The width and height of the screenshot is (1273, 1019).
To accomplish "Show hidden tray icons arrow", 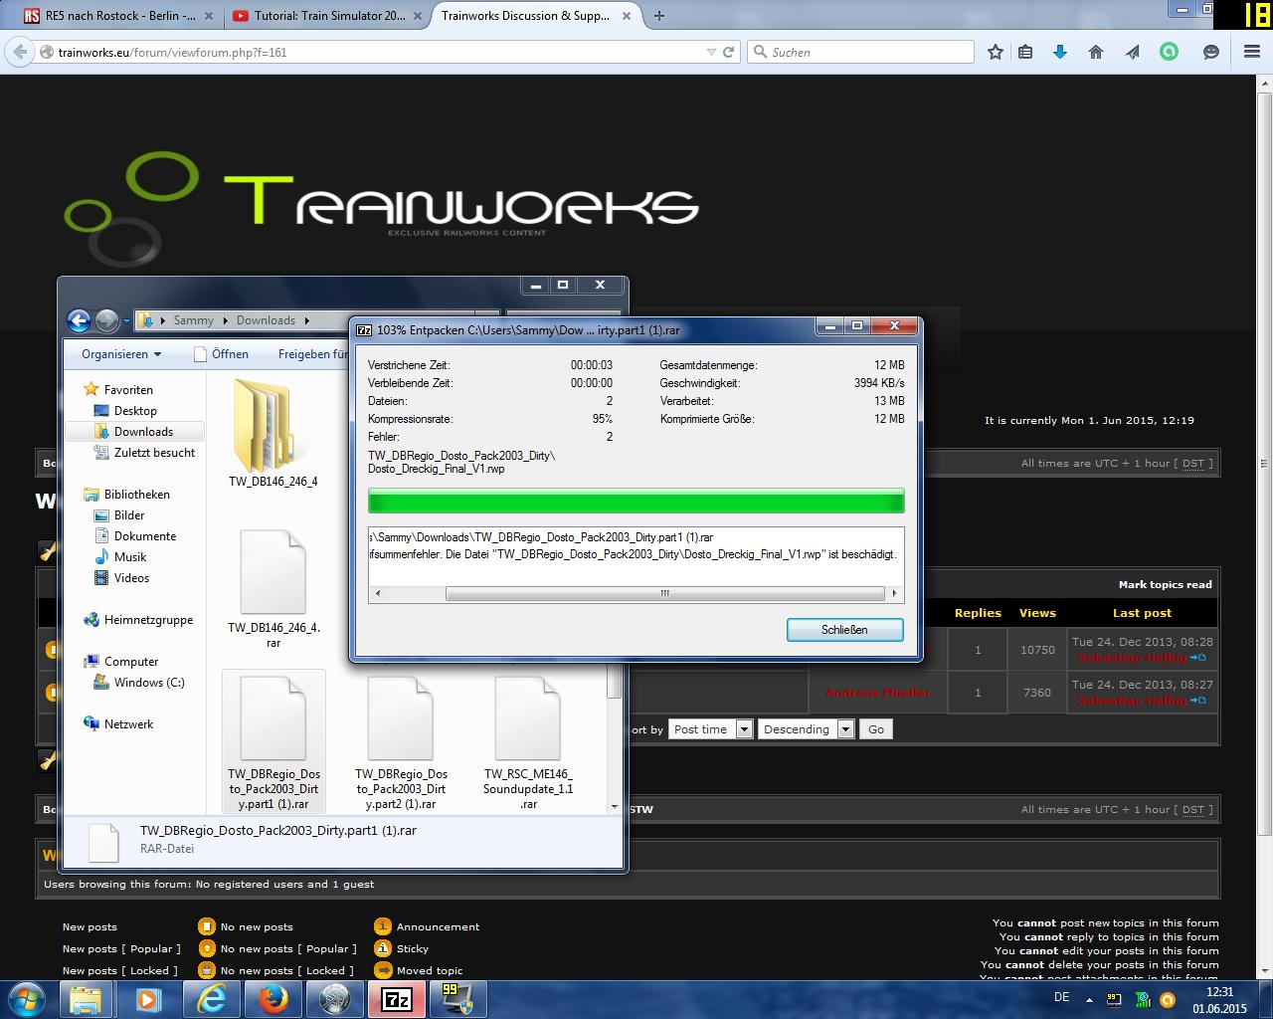I will (1090, 998).
